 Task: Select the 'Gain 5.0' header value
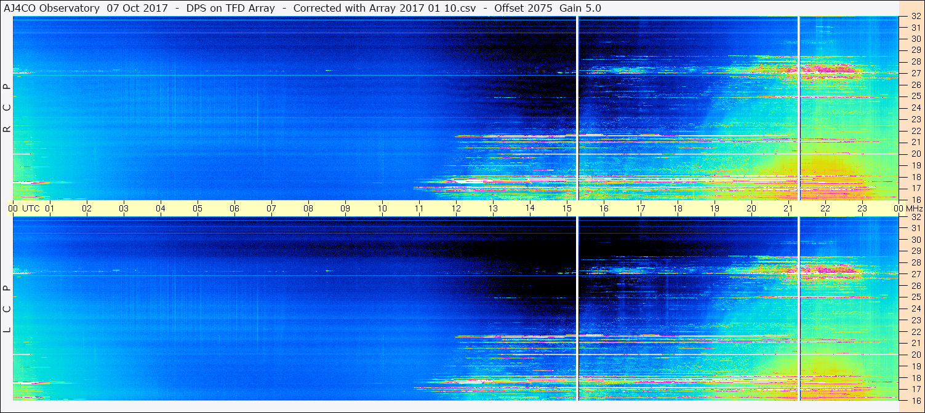(x=580, y=8)
